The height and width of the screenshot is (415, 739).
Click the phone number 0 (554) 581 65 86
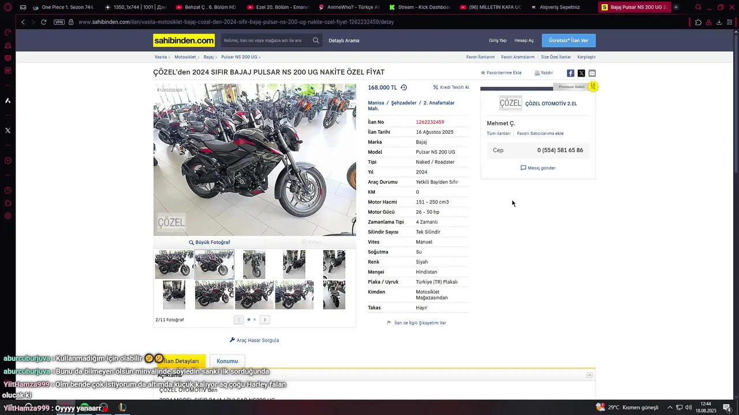point(560,150)
